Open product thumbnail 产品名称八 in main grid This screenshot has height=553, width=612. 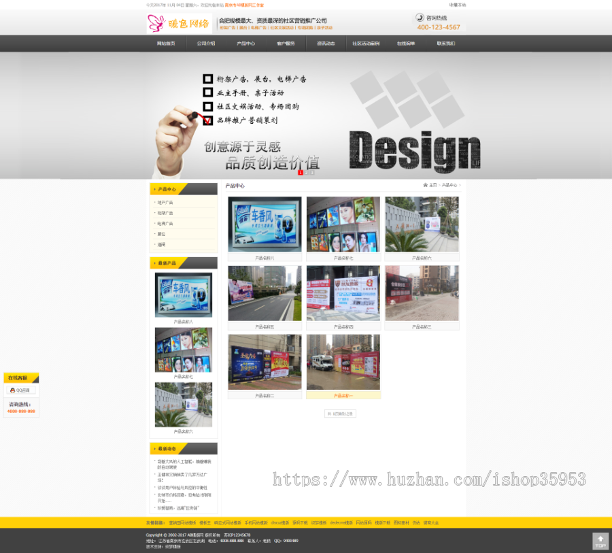click(265, 224)
